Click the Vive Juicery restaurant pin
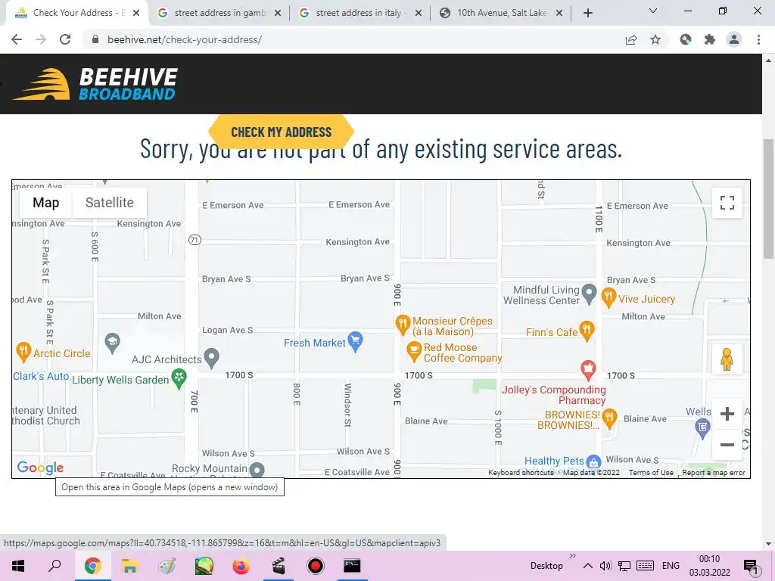This screenshot has height=581, width=775. coord(608,297)
